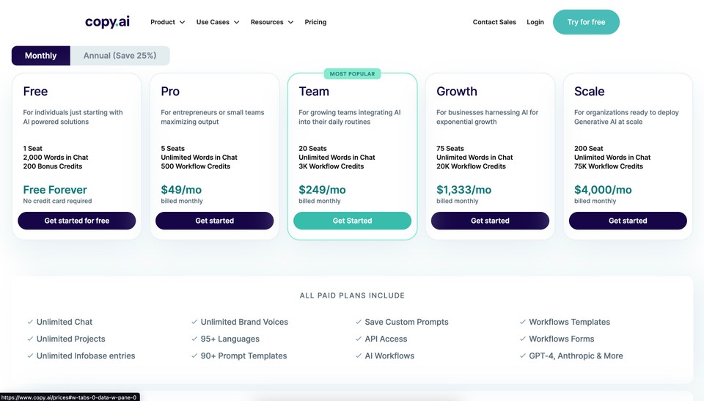Image resolution: width=704 pixels, height=401 pixels.
Task: Click the checkmark beside API Access
Action: click(359, 339)
